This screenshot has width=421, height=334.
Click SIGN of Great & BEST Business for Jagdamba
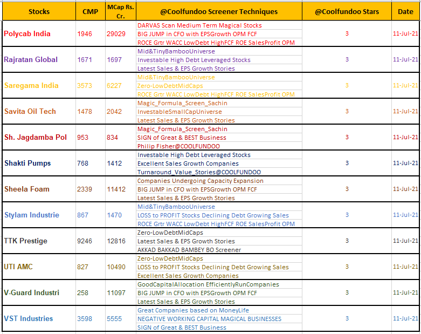click(219, 138)
